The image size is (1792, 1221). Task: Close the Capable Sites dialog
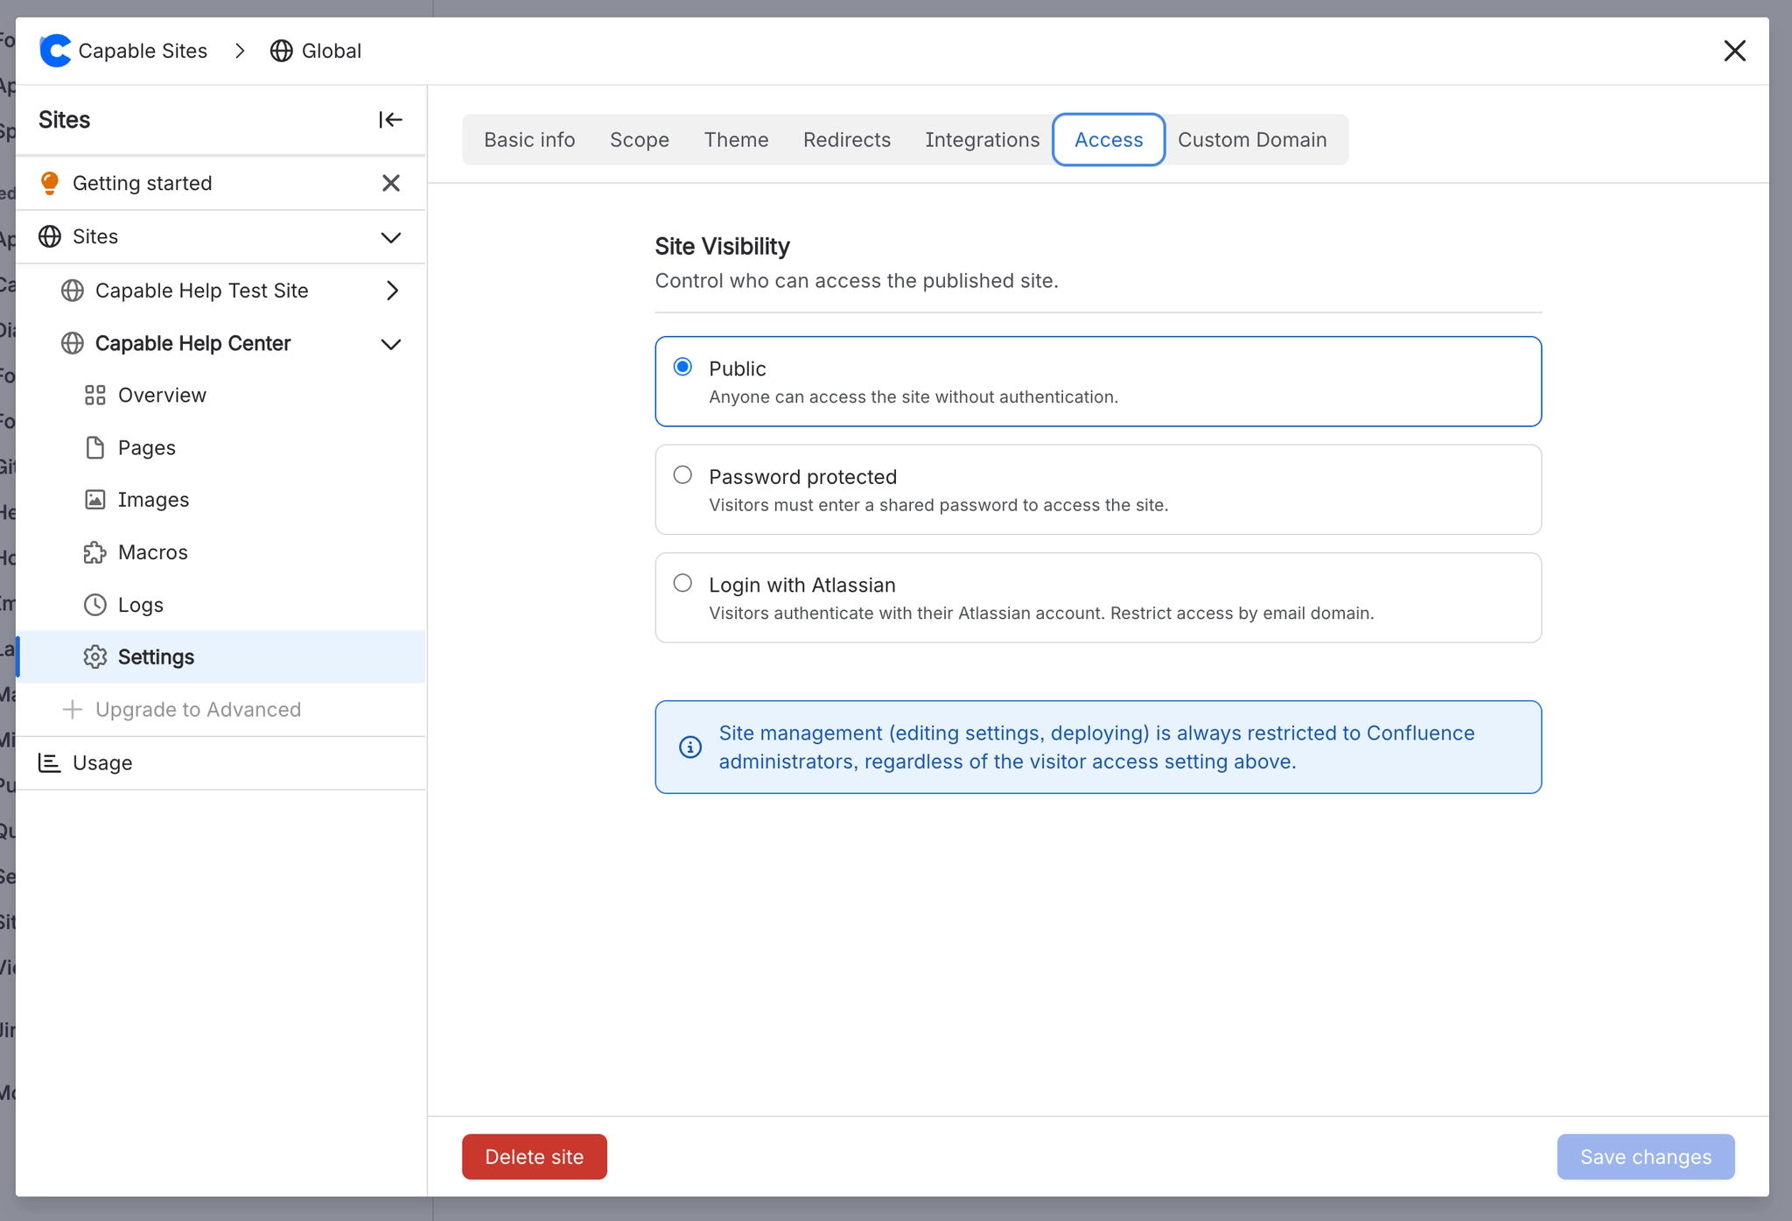1734,51
